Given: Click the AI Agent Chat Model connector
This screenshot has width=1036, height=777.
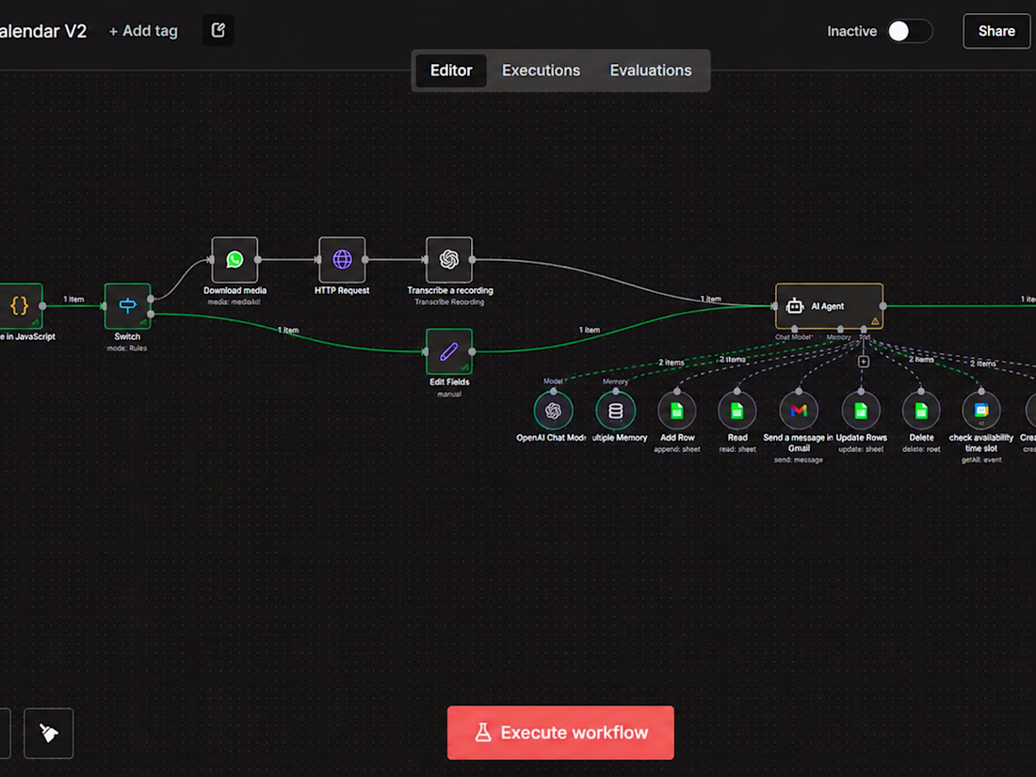Looking at the screenshot, I should coord(794,329).
